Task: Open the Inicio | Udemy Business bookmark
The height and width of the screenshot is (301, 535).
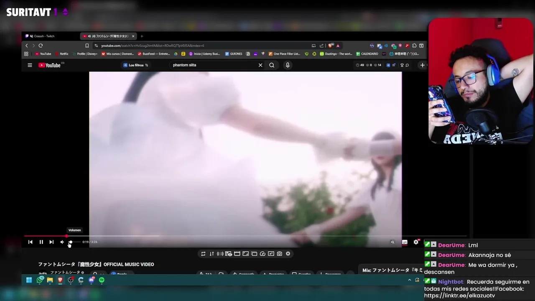Action: coord(205,54)
